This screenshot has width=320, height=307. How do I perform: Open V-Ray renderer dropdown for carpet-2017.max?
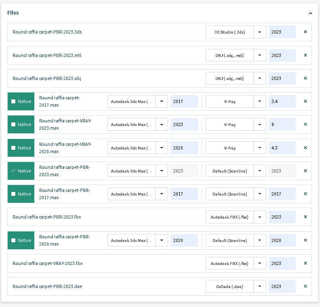[x=260, y=101]
